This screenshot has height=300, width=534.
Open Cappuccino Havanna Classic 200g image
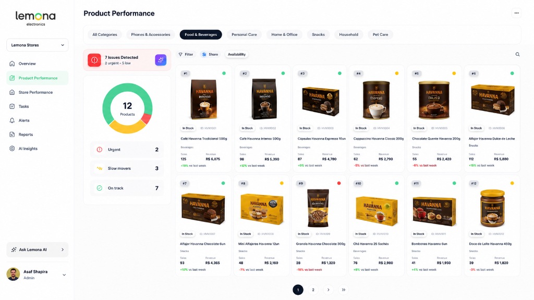tap(376, 100)
